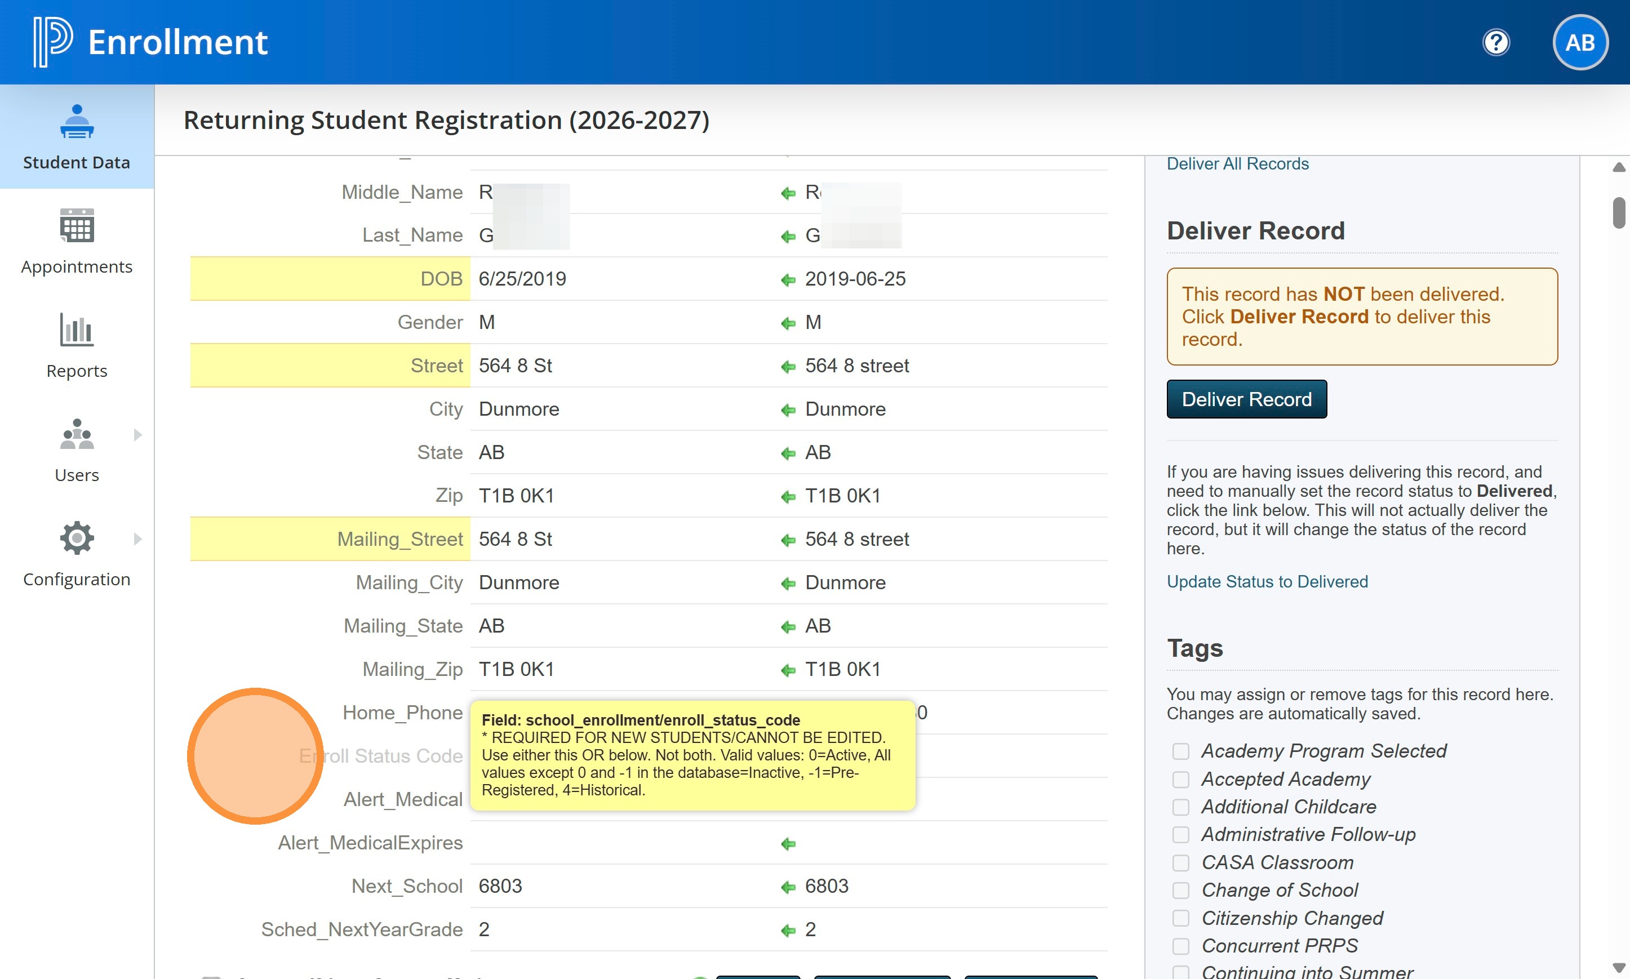
Task: Toggle the Administrative Follow-up tag checkbox
Action: [1180, 835]
